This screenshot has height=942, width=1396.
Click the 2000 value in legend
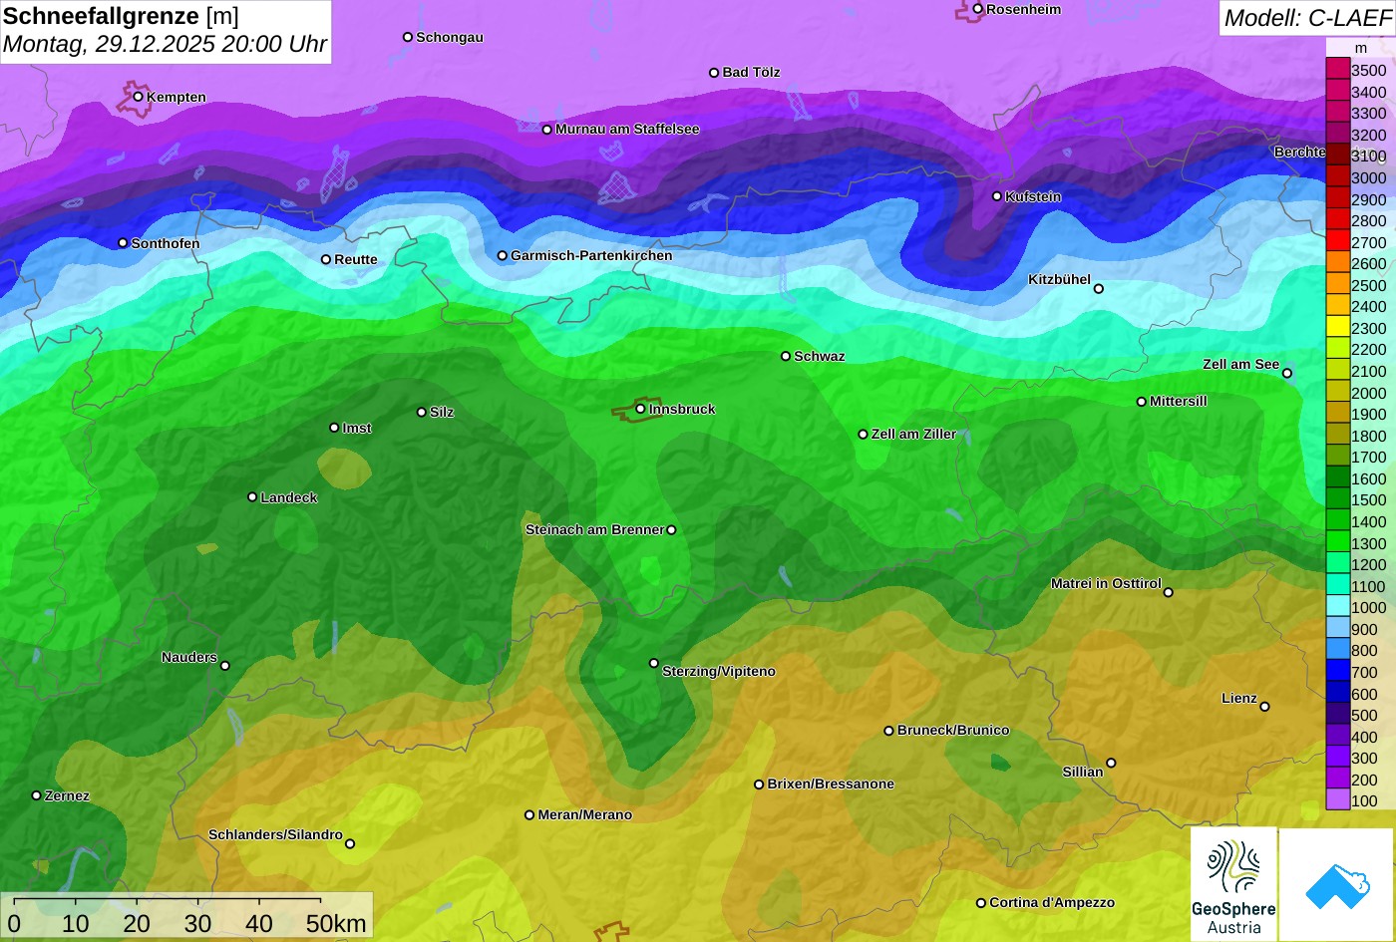point(1368,393)
